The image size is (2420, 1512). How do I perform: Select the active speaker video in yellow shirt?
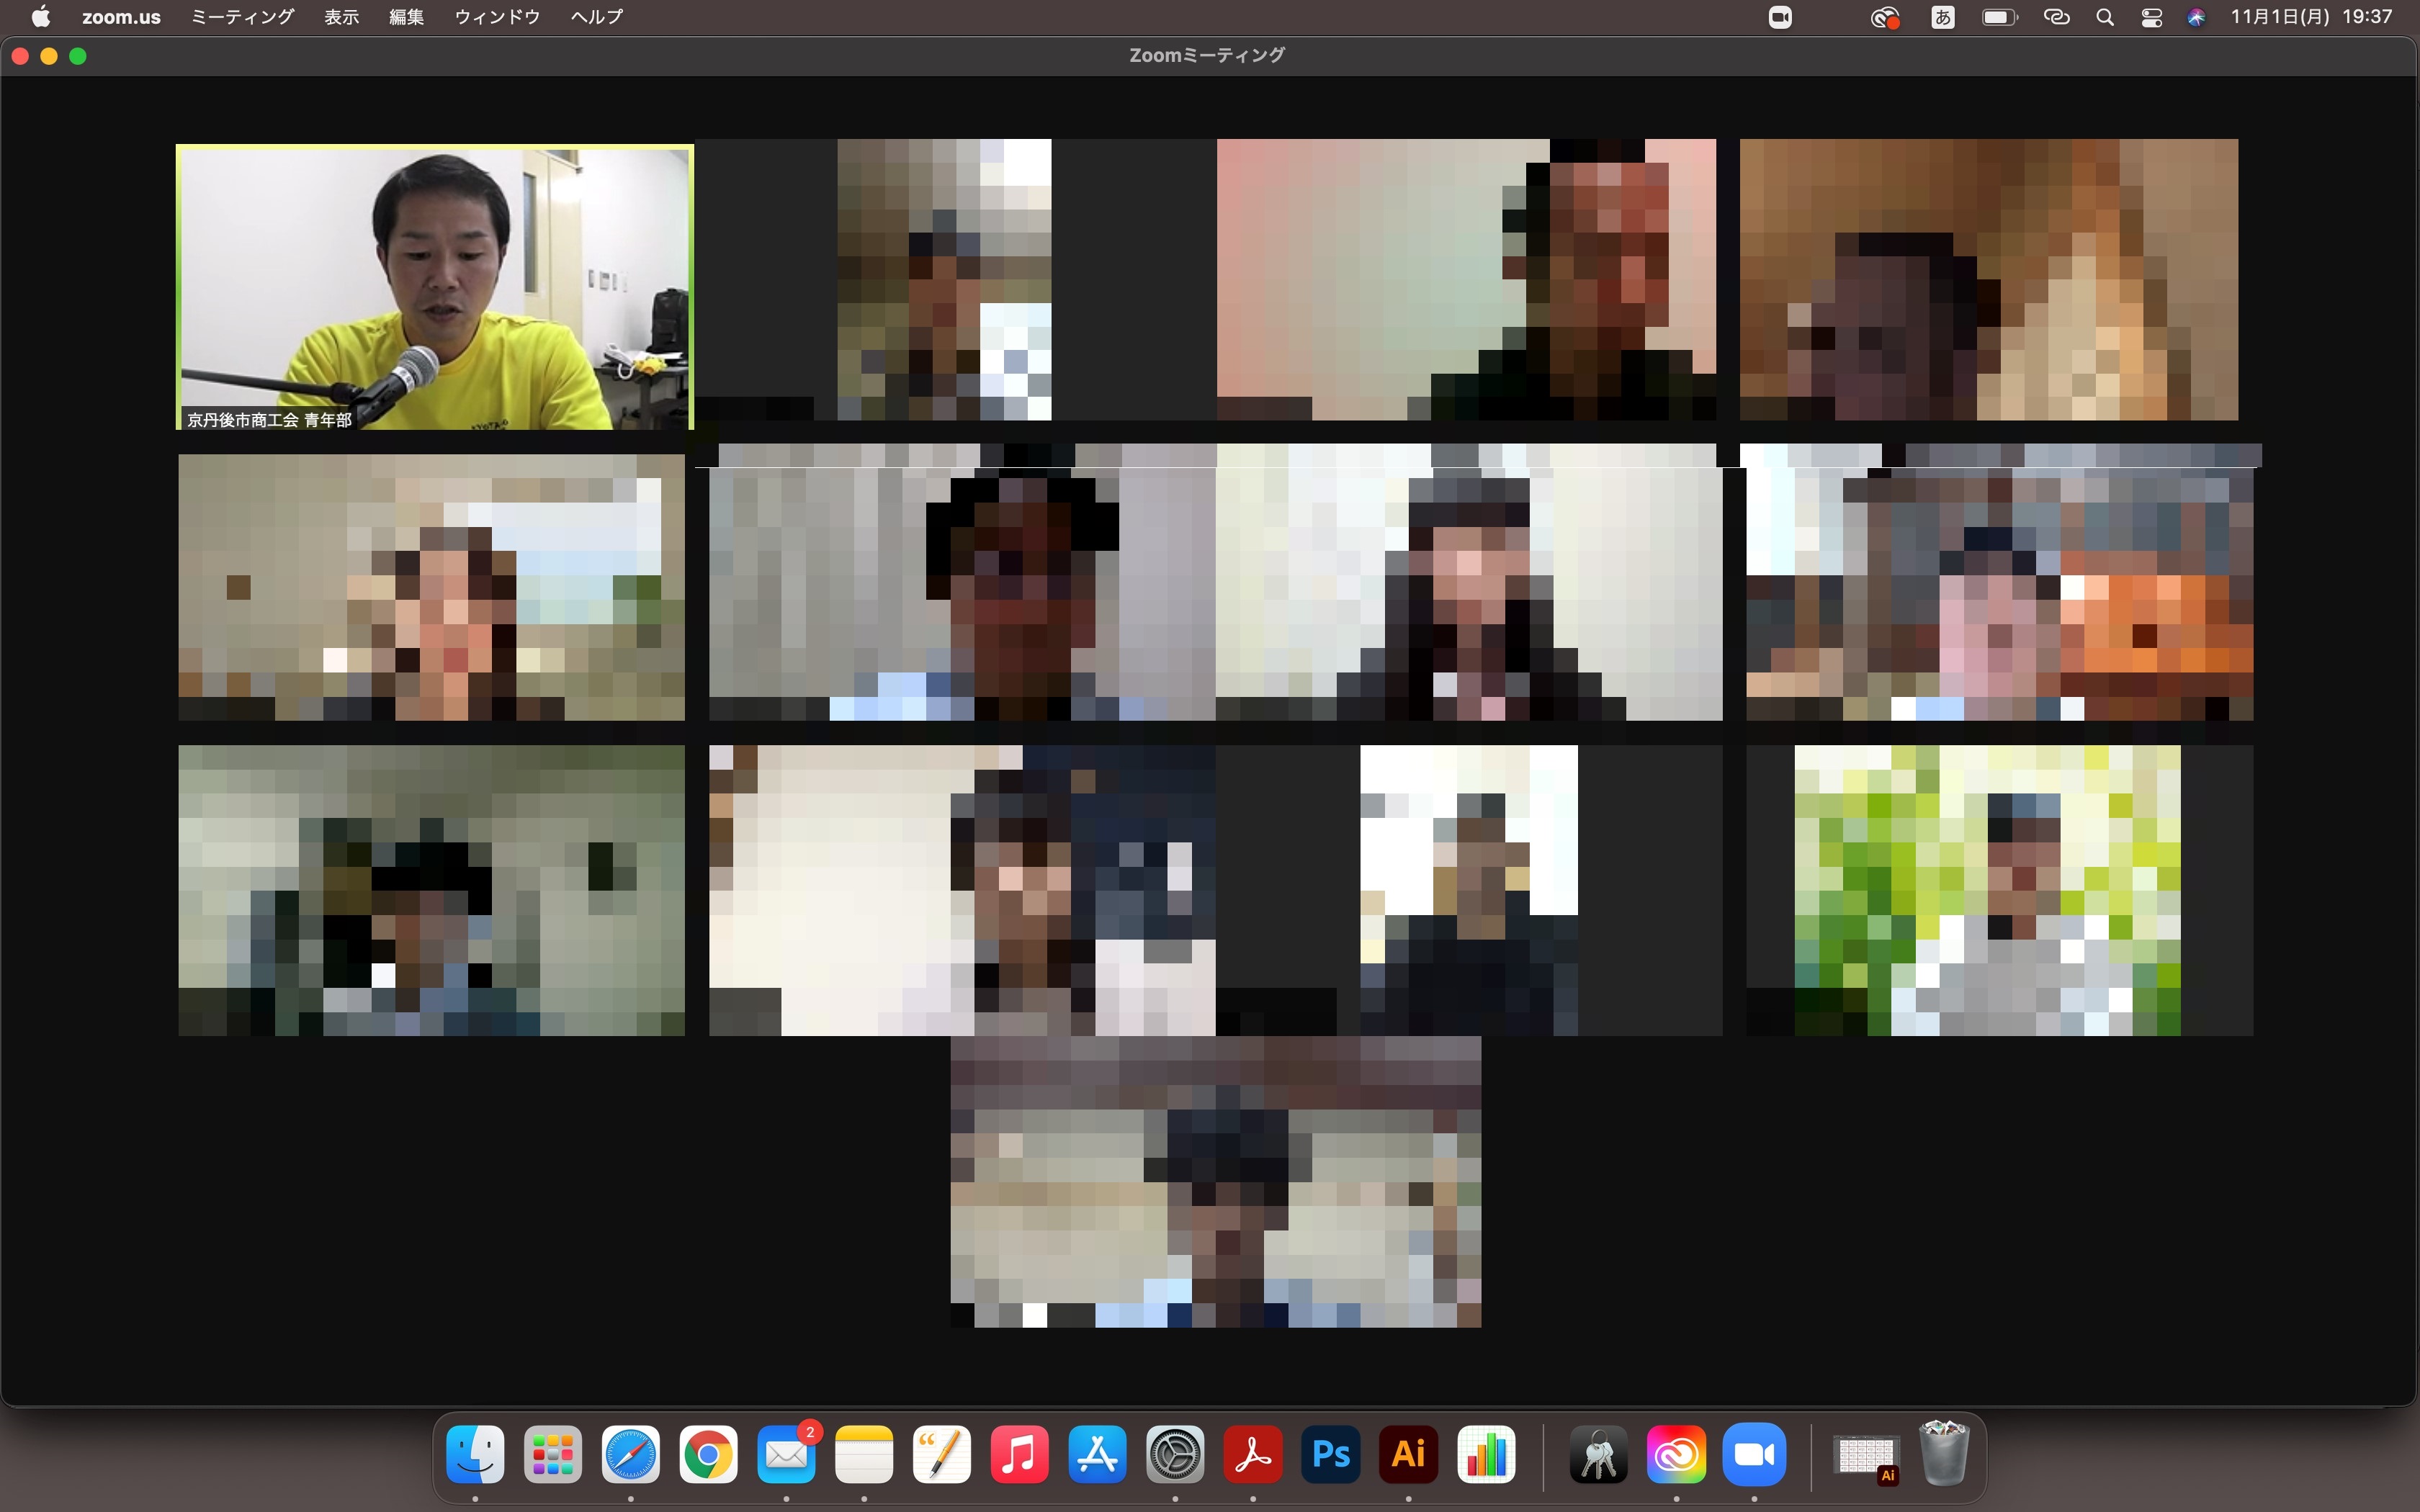[435, 288]
